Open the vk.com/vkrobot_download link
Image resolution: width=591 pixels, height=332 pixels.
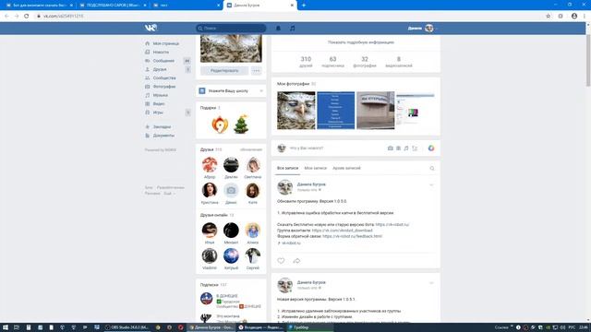pos(343,231)
